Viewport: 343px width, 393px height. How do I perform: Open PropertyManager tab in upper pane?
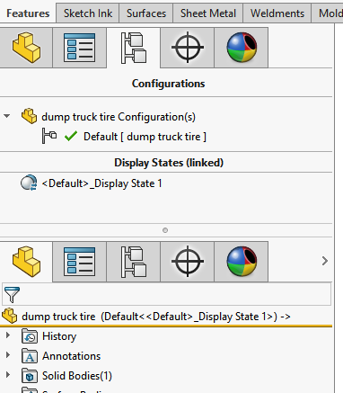pyautogui.click(x=80, y=48)
